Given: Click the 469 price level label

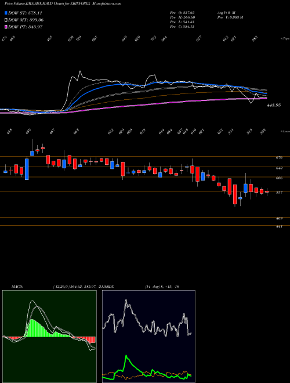Looking at the screenshot, I should click(279, 218).
